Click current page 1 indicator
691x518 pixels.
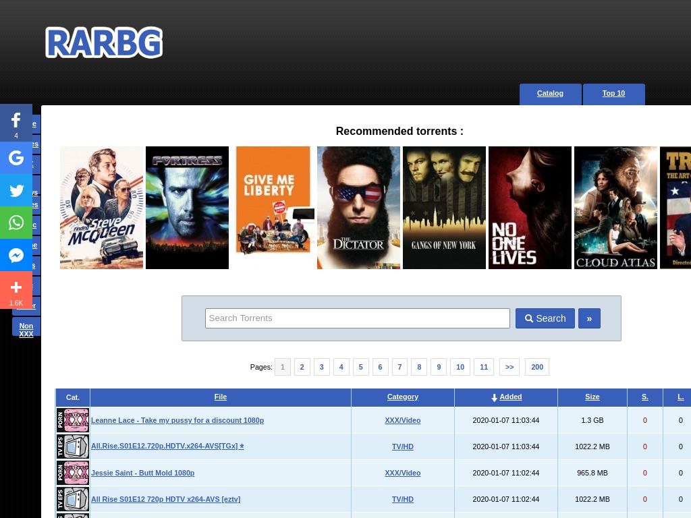(x=283, y=367)
